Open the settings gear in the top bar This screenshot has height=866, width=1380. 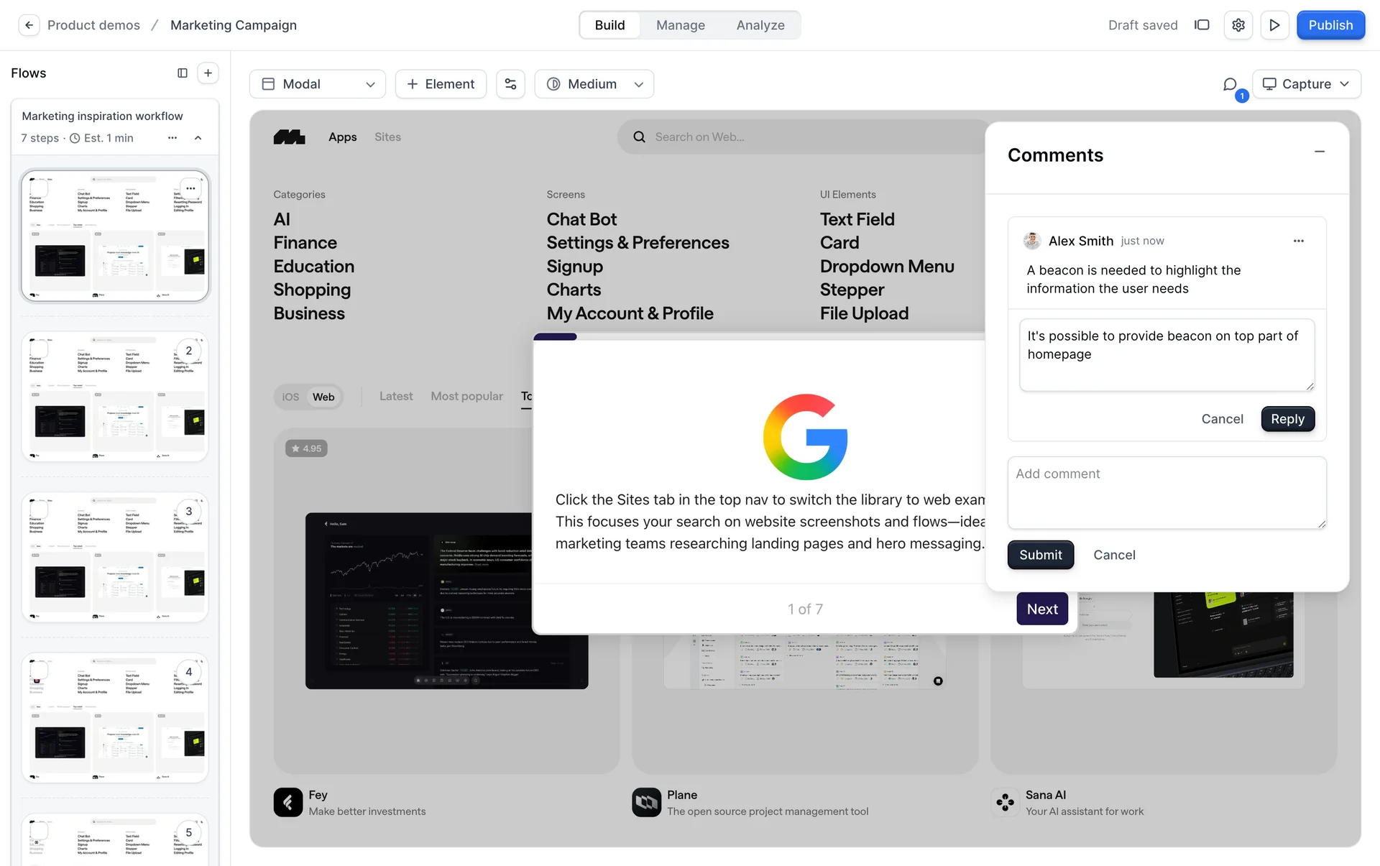pos(1238,25)
